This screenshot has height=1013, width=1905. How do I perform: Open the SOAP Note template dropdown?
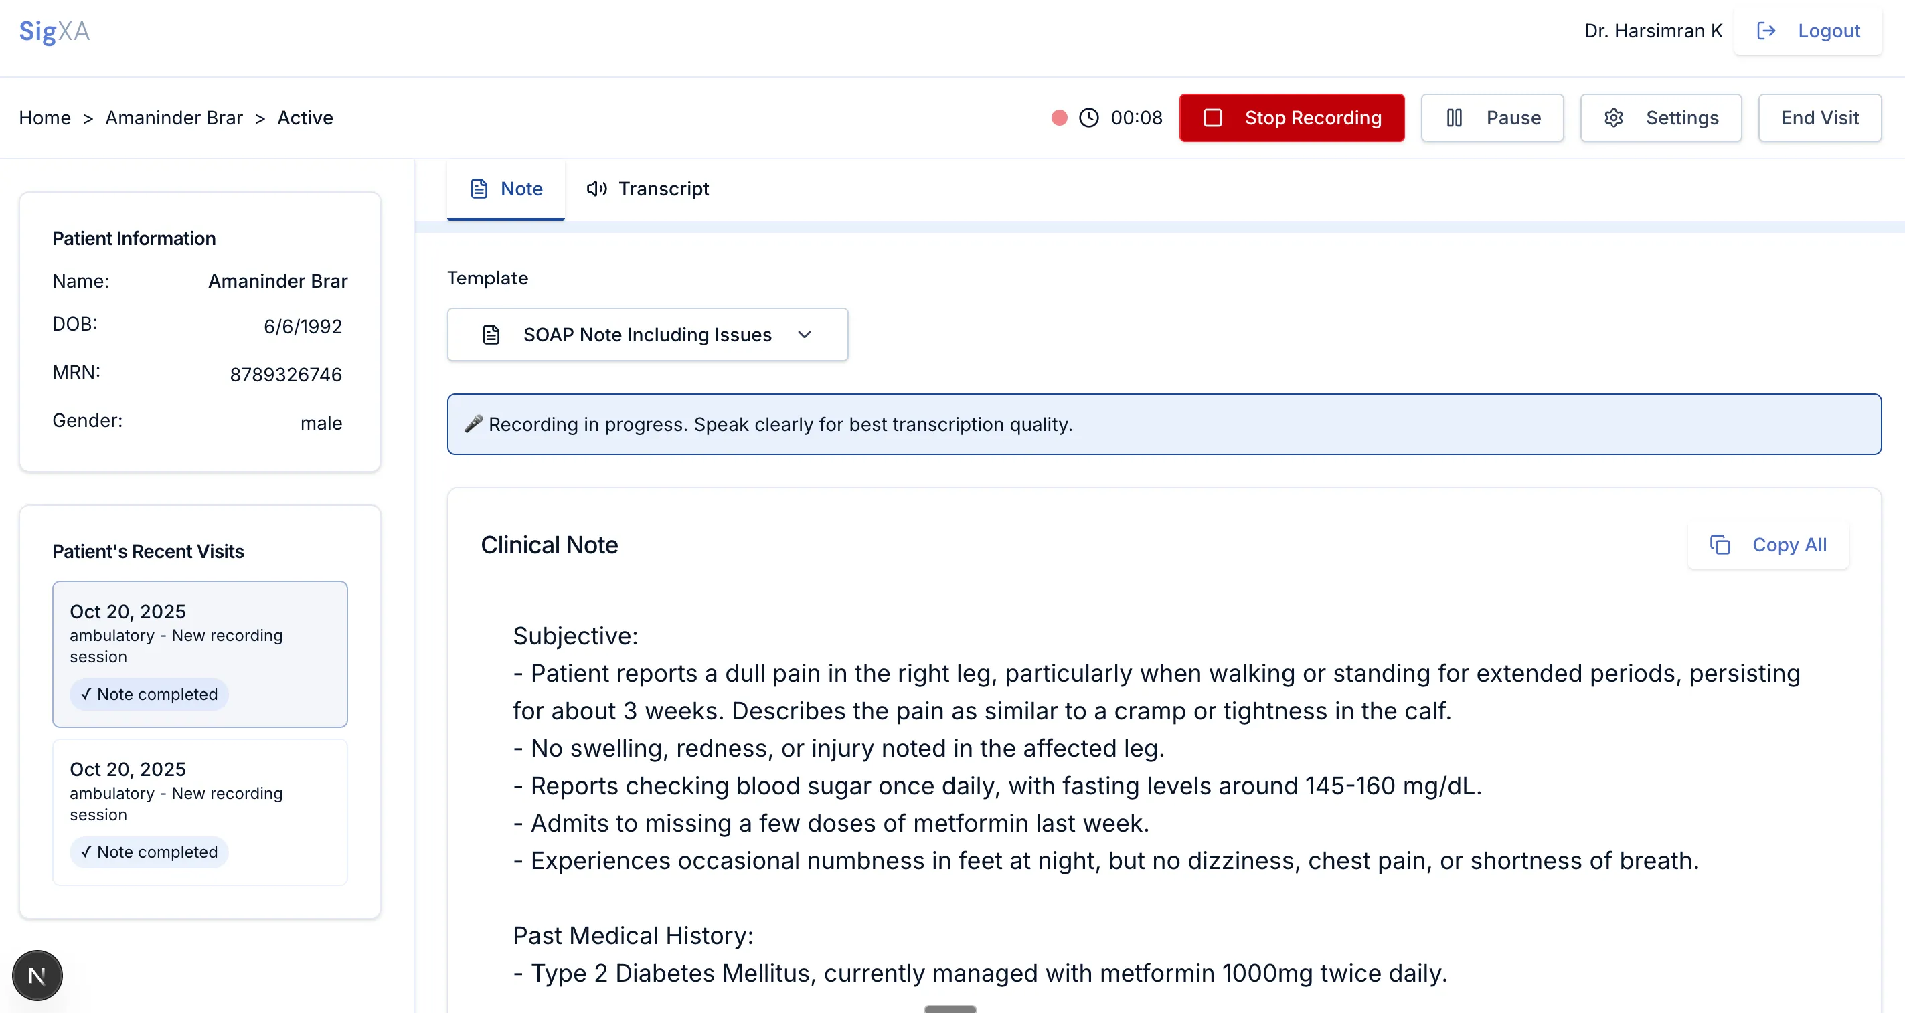coord(647,335)
